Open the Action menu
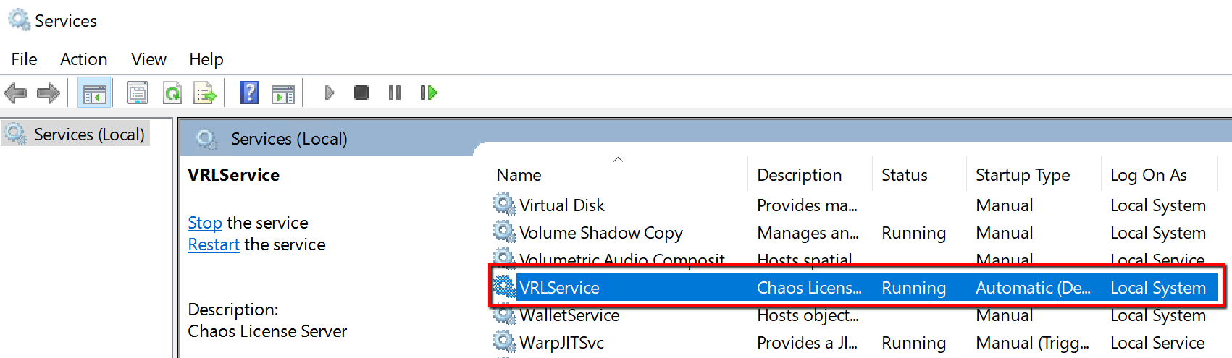 83,59
